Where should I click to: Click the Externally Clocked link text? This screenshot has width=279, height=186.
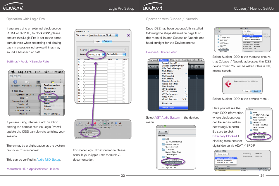(225, 136)
